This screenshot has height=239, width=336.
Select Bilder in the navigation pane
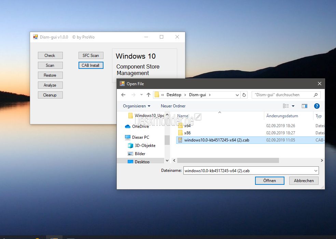coord(140,154)
